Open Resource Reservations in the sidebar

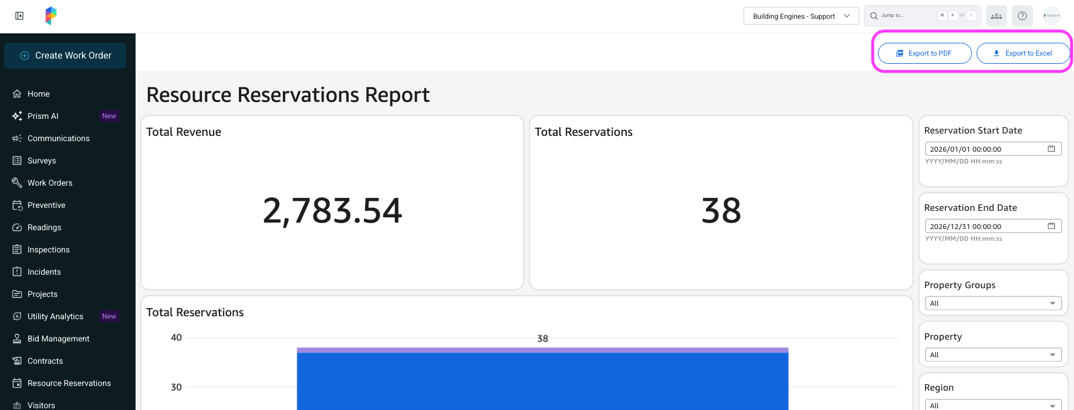(67, 383)
